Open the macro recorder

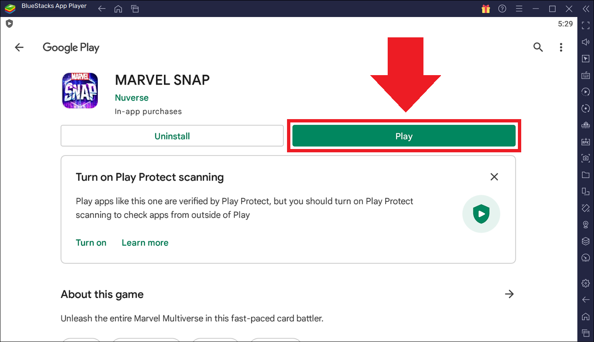click(x=586, y=92)
